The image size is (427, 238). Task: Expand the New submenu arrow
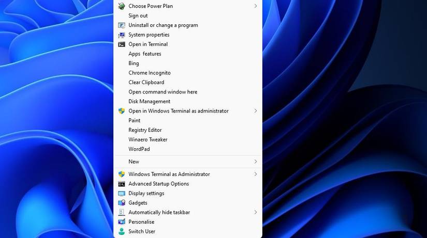(x=256, y=162)
